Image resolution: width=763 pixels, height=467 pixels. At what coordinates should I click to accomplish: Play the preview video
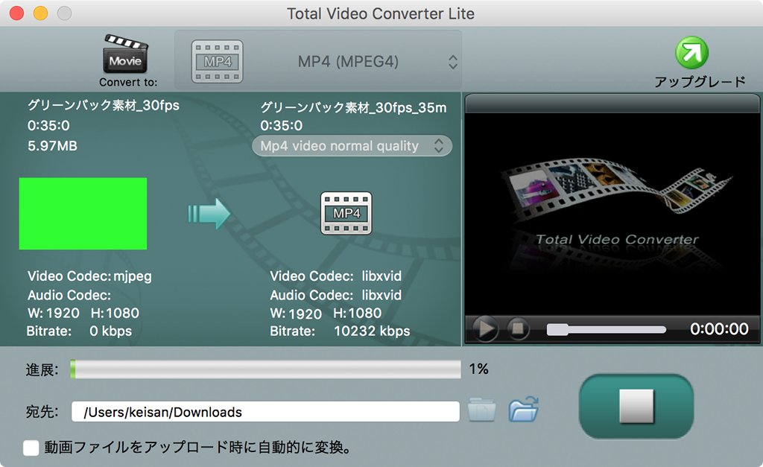pyautogui.click(x=485, y=329)
